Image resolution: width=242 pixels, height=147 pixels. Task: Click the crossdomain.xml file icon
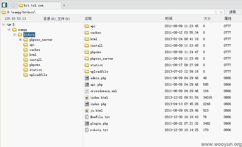(87, 91)
